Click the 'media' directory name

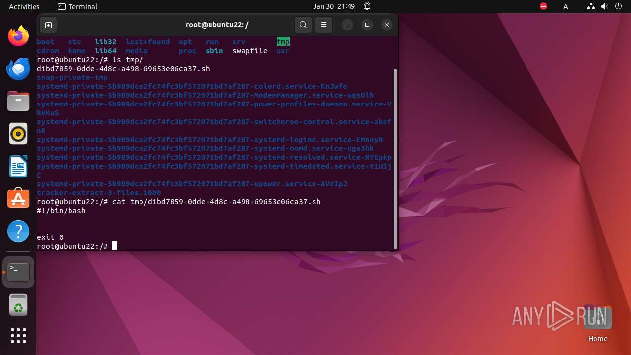(137, 51)
